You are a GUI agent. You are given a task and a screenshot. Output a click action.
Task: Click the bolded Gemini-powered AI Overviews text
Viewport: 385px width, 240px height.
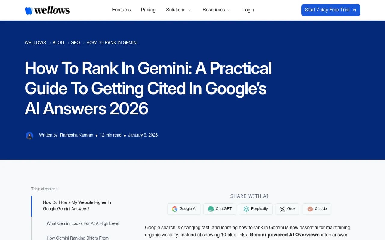pyautogui.click(x=285, y=235)
